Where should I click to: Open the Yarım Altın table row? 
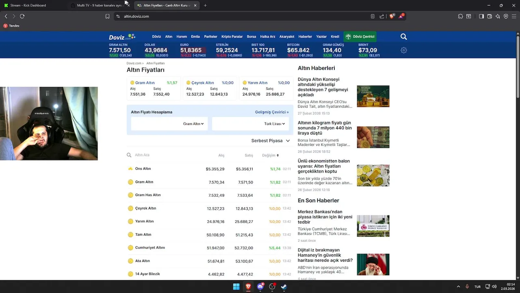pyautogui.click(x=210, y=222)
